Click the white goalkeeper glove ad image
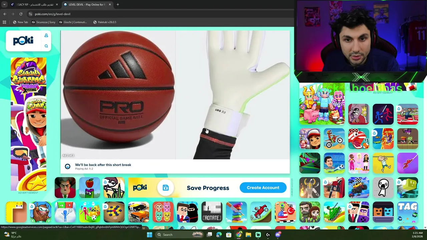427x240 pixels. 233,95
